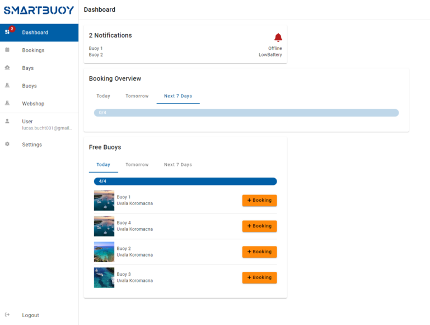Viewport: 430px width, 325px height.
Task: Open the Webshop menu entry
Action: (x=39, y=104)
